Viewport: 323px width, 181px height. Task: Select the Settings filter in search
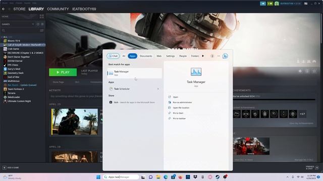click(171, 56)
